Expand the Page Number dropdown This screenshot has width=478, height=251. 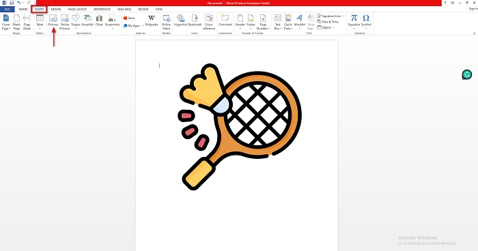pos(263,22)
